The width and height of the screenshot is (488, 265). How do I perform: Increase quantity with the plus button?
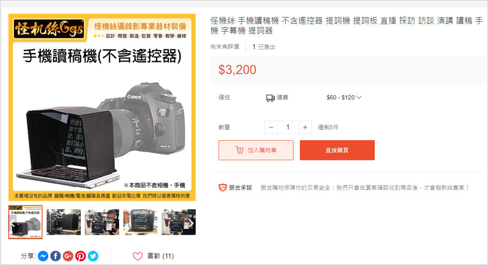tap(305, 127)
